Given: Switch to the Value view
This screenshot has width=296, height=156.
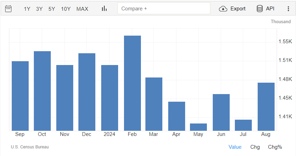Looking at the screenshot, I should (x=235, y=147).
